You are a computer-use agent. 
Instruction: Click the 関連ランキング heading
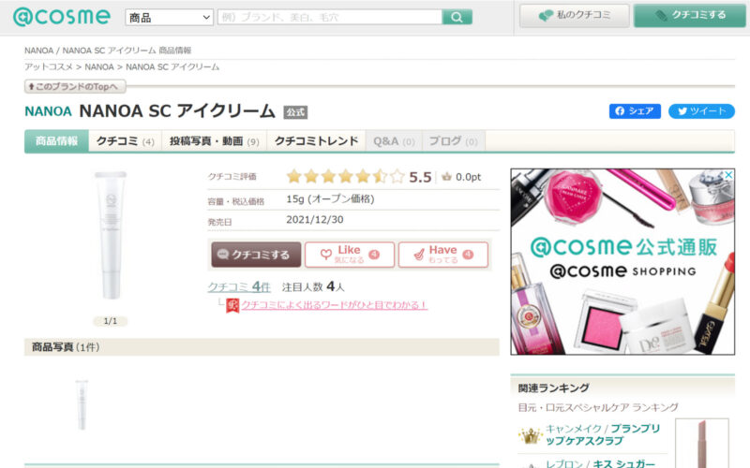click(x=553, y=388)
